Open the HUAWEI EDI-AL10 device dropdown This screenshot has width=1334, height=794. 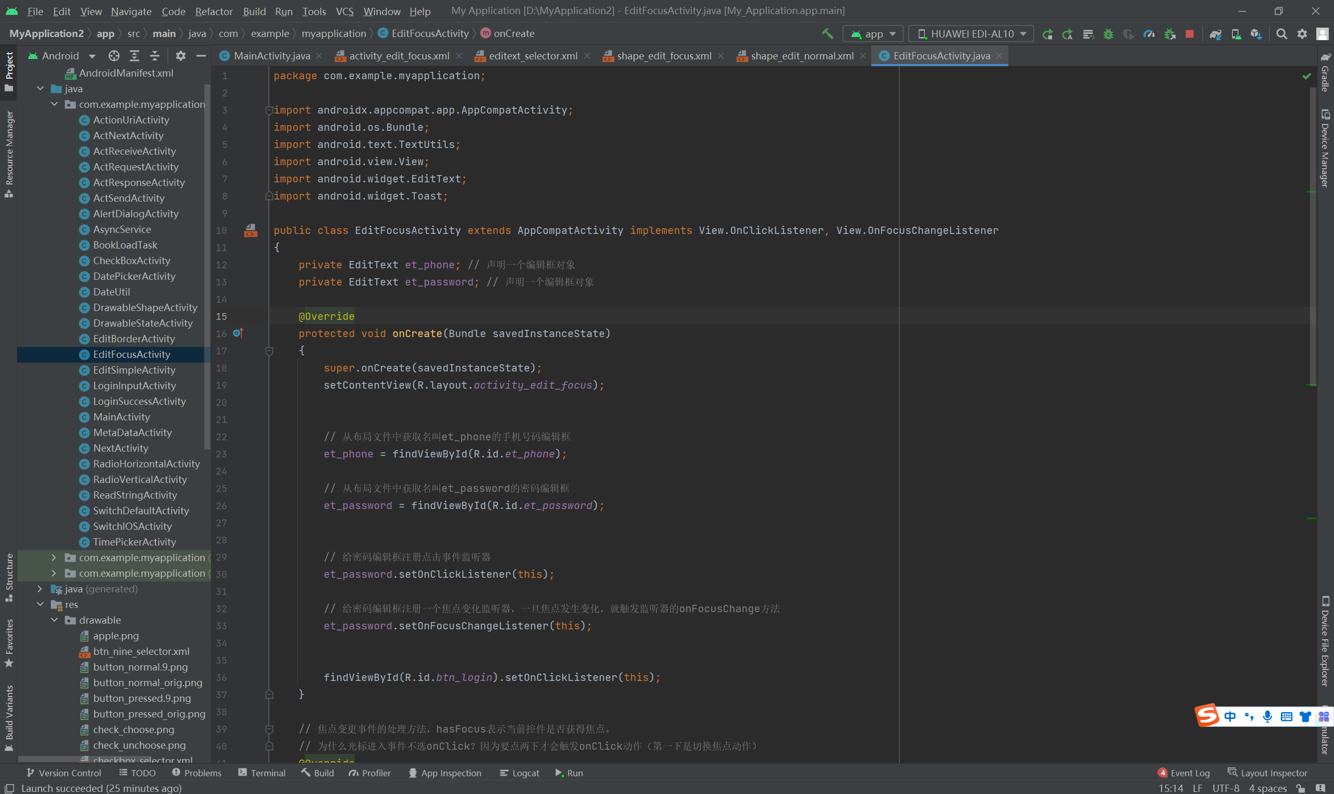[971, 34]
